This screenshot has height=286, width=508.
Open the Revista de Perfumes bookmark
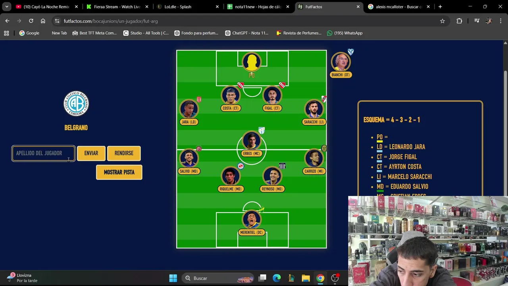(298, 33)
